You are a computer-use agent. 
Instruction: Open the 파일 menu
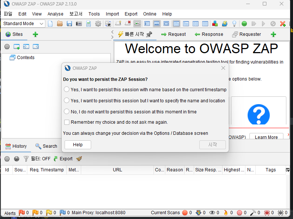tap(8, 14)
